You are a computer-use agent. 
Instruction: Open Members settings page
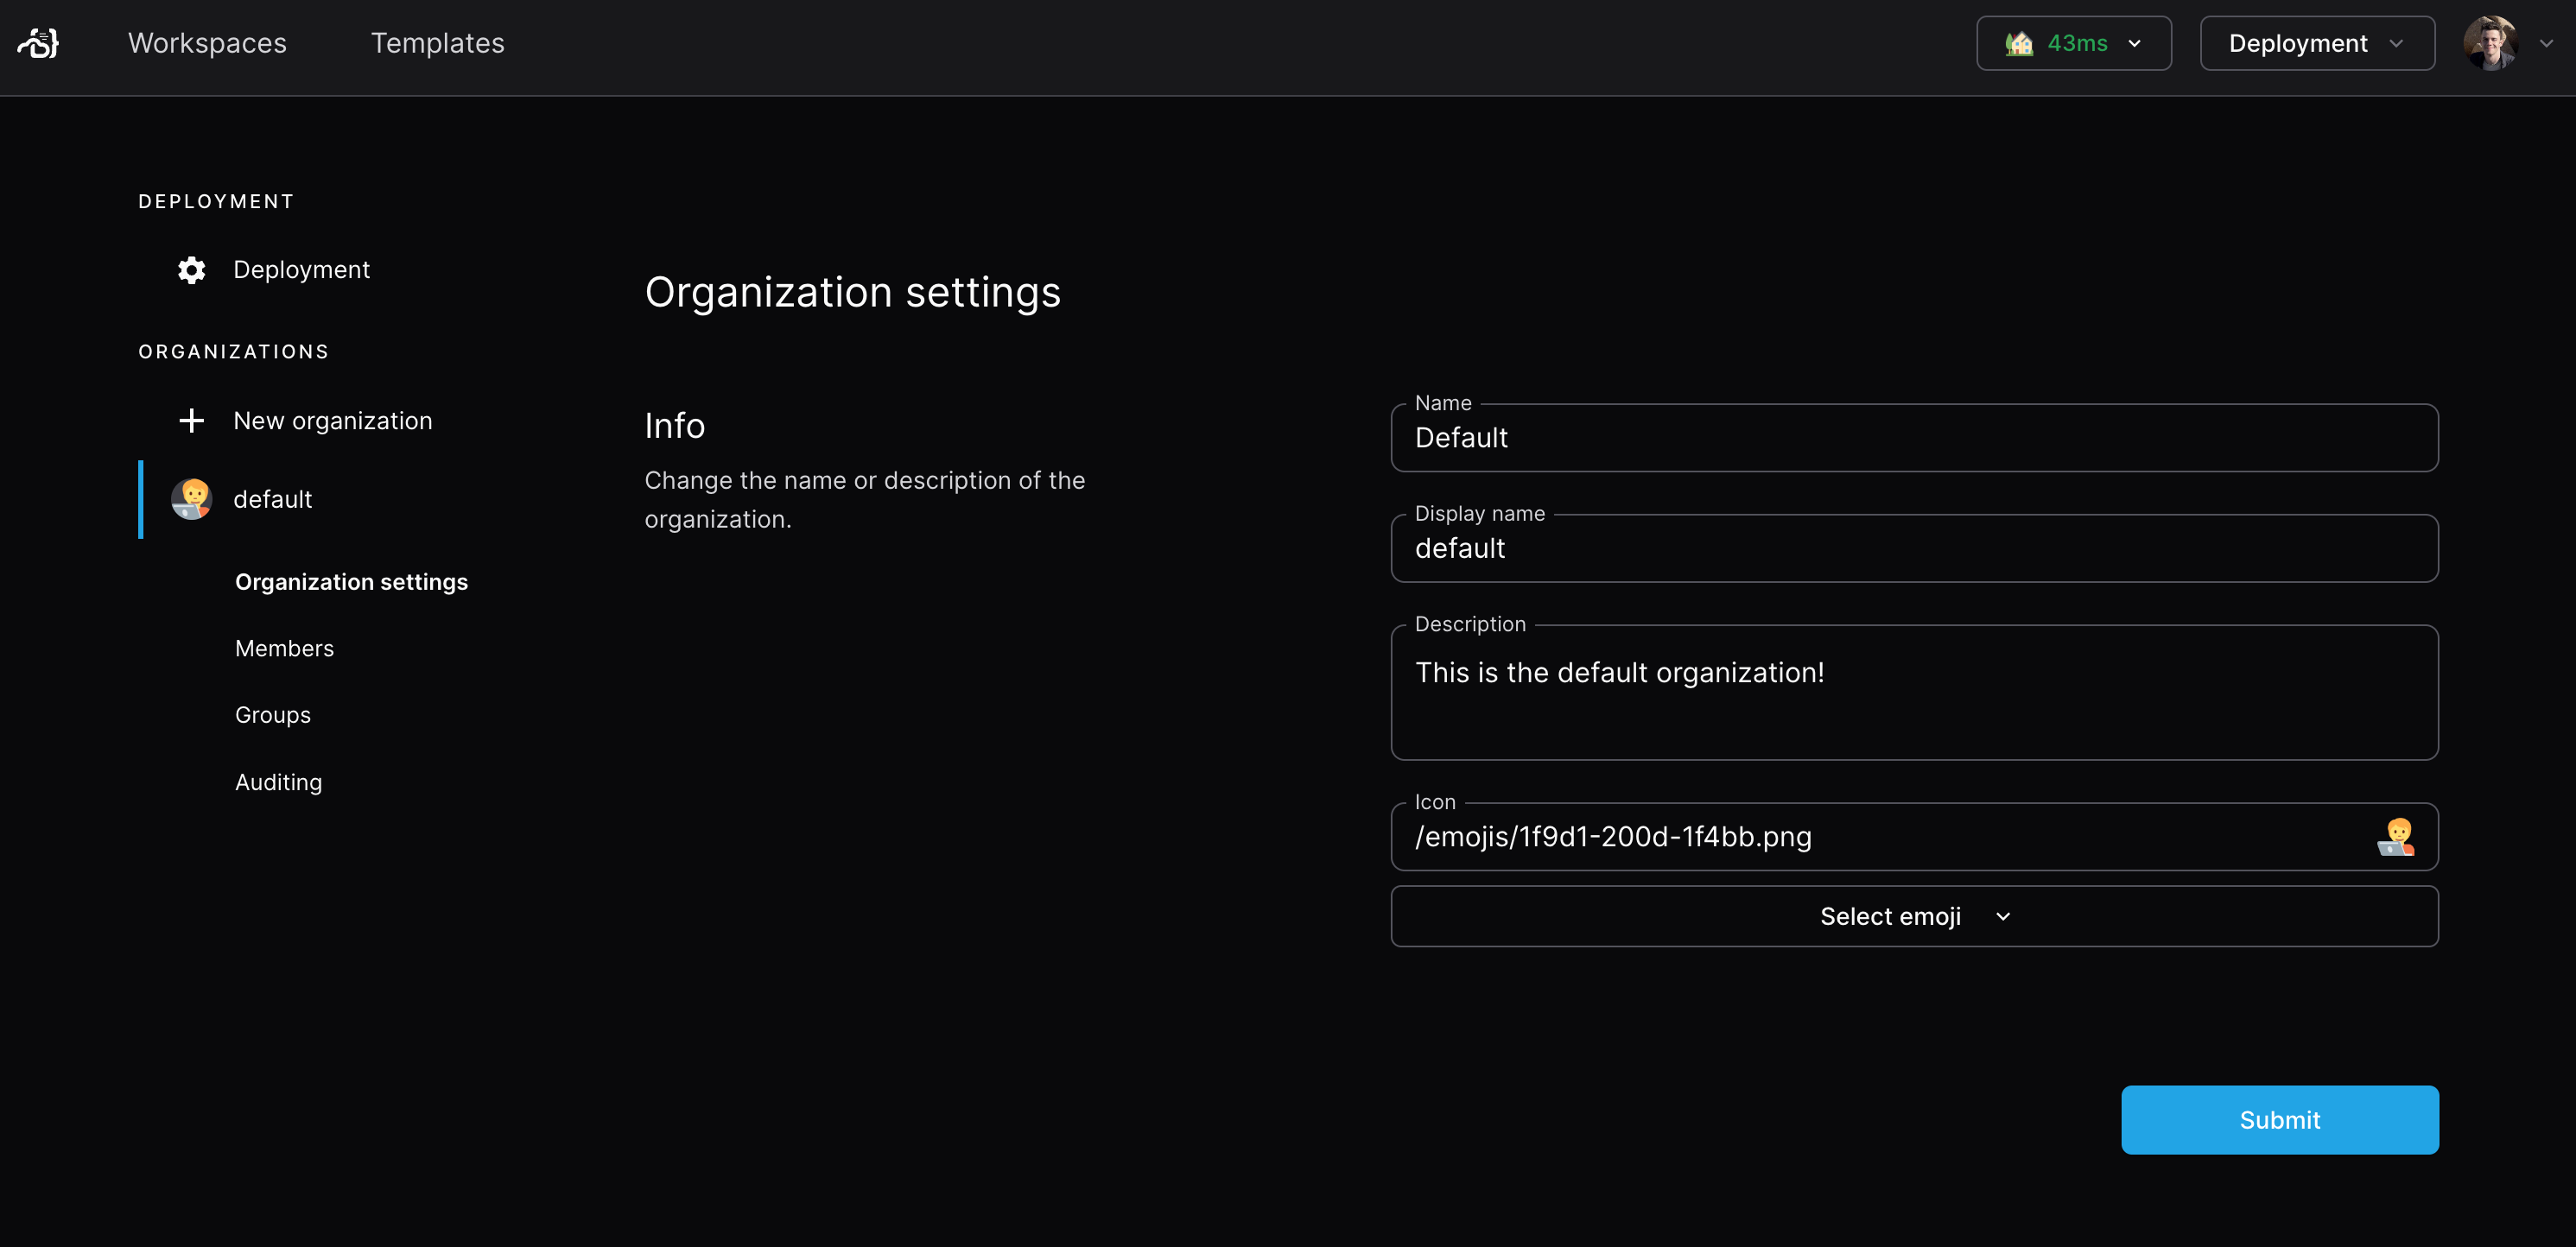[284, 648]
